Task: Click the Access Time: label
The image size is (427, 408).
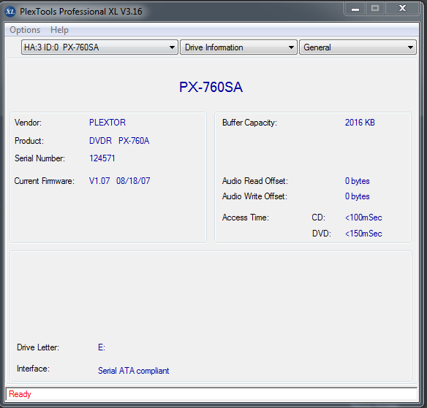Action: click(246, 218)
